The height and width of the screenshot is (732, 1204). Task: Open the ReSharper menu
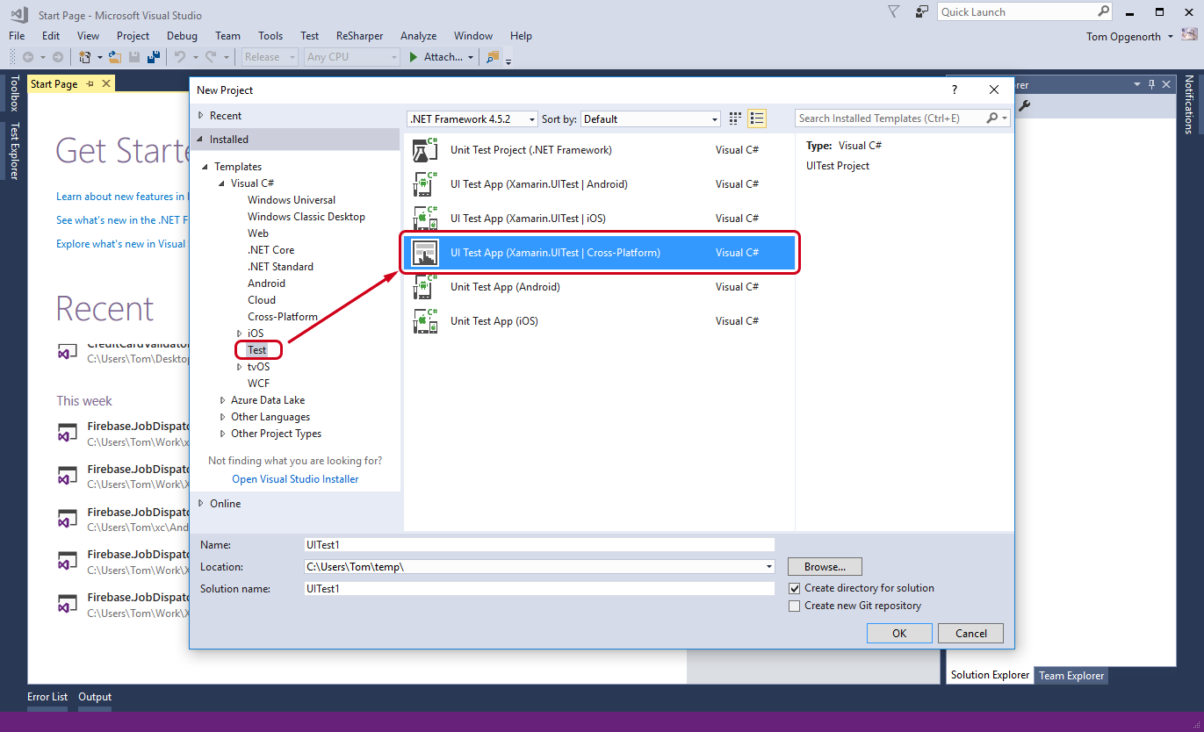[x=360, y=36]
